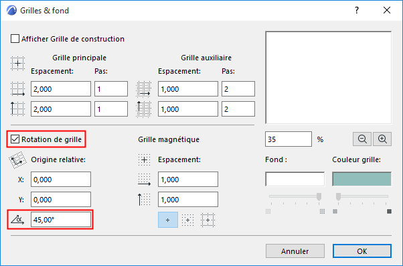The height and width of the screenshot is (266, 403).
Task: Click magnetic grid vertical spacing icon
Action: click(144, 200)
